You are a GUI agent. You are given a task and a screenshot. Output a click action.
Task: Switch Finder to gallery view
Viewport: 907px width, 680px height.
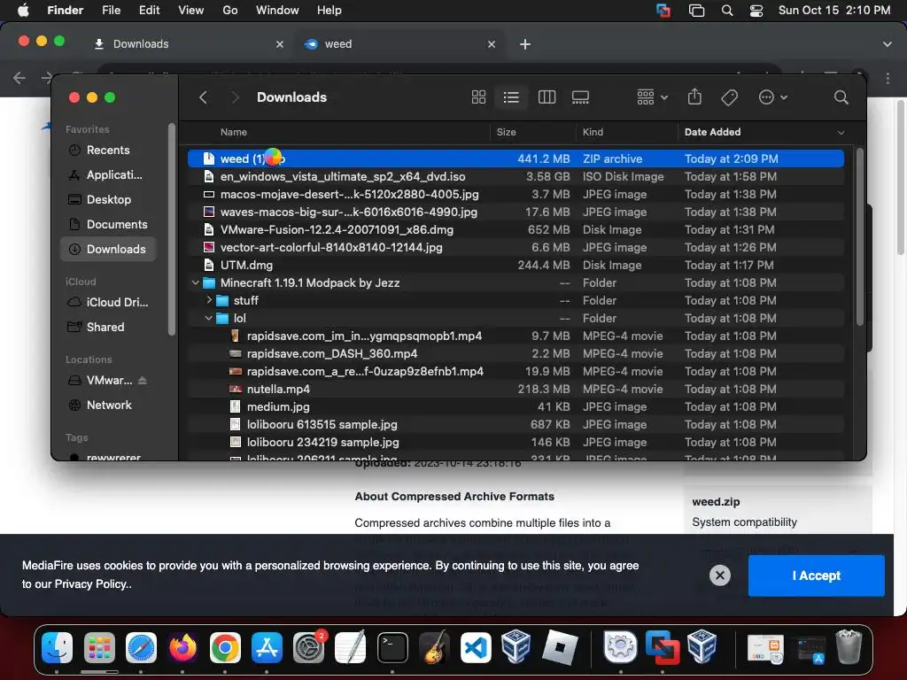pyautogui.click(x=580, y=97)
